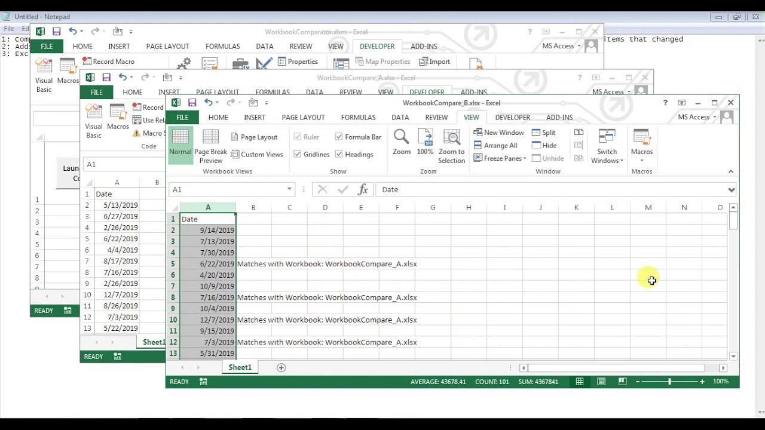Add a new sheet with plus button

(x=281, y=367)
